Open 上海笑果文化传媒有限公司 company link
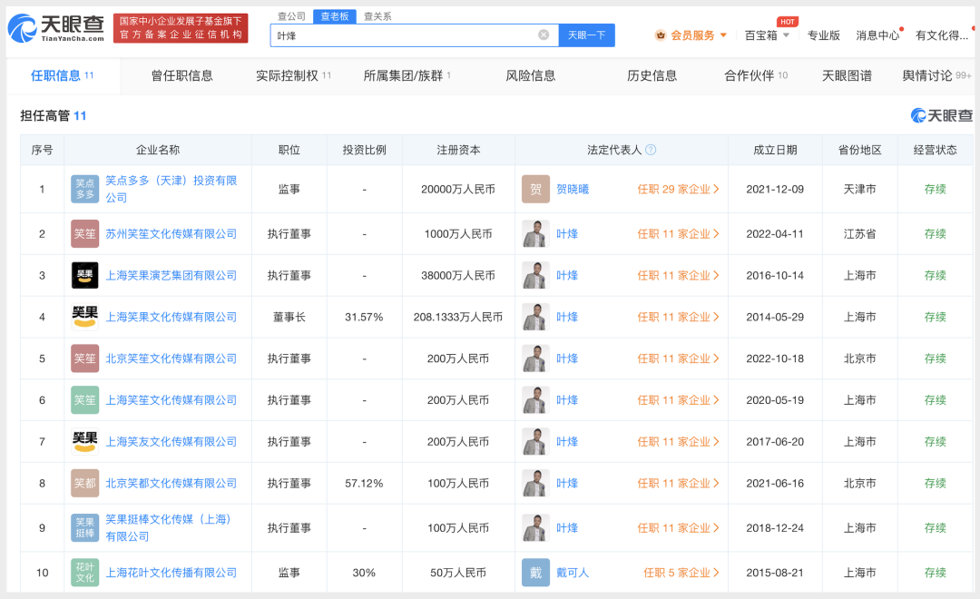Viewport: 980px width, 599px height. click(171, 317)
